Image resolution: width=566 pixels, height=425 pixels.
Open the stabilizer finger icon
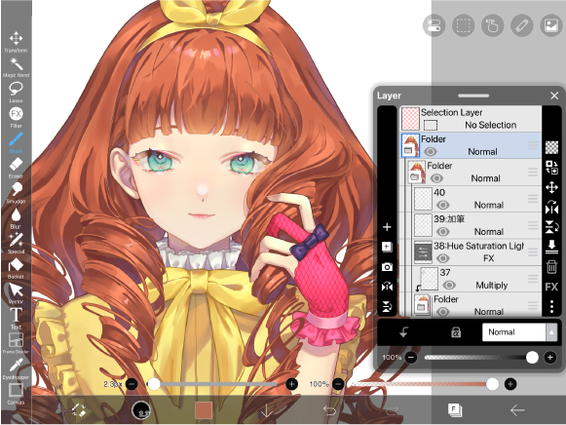pos(492,25)
